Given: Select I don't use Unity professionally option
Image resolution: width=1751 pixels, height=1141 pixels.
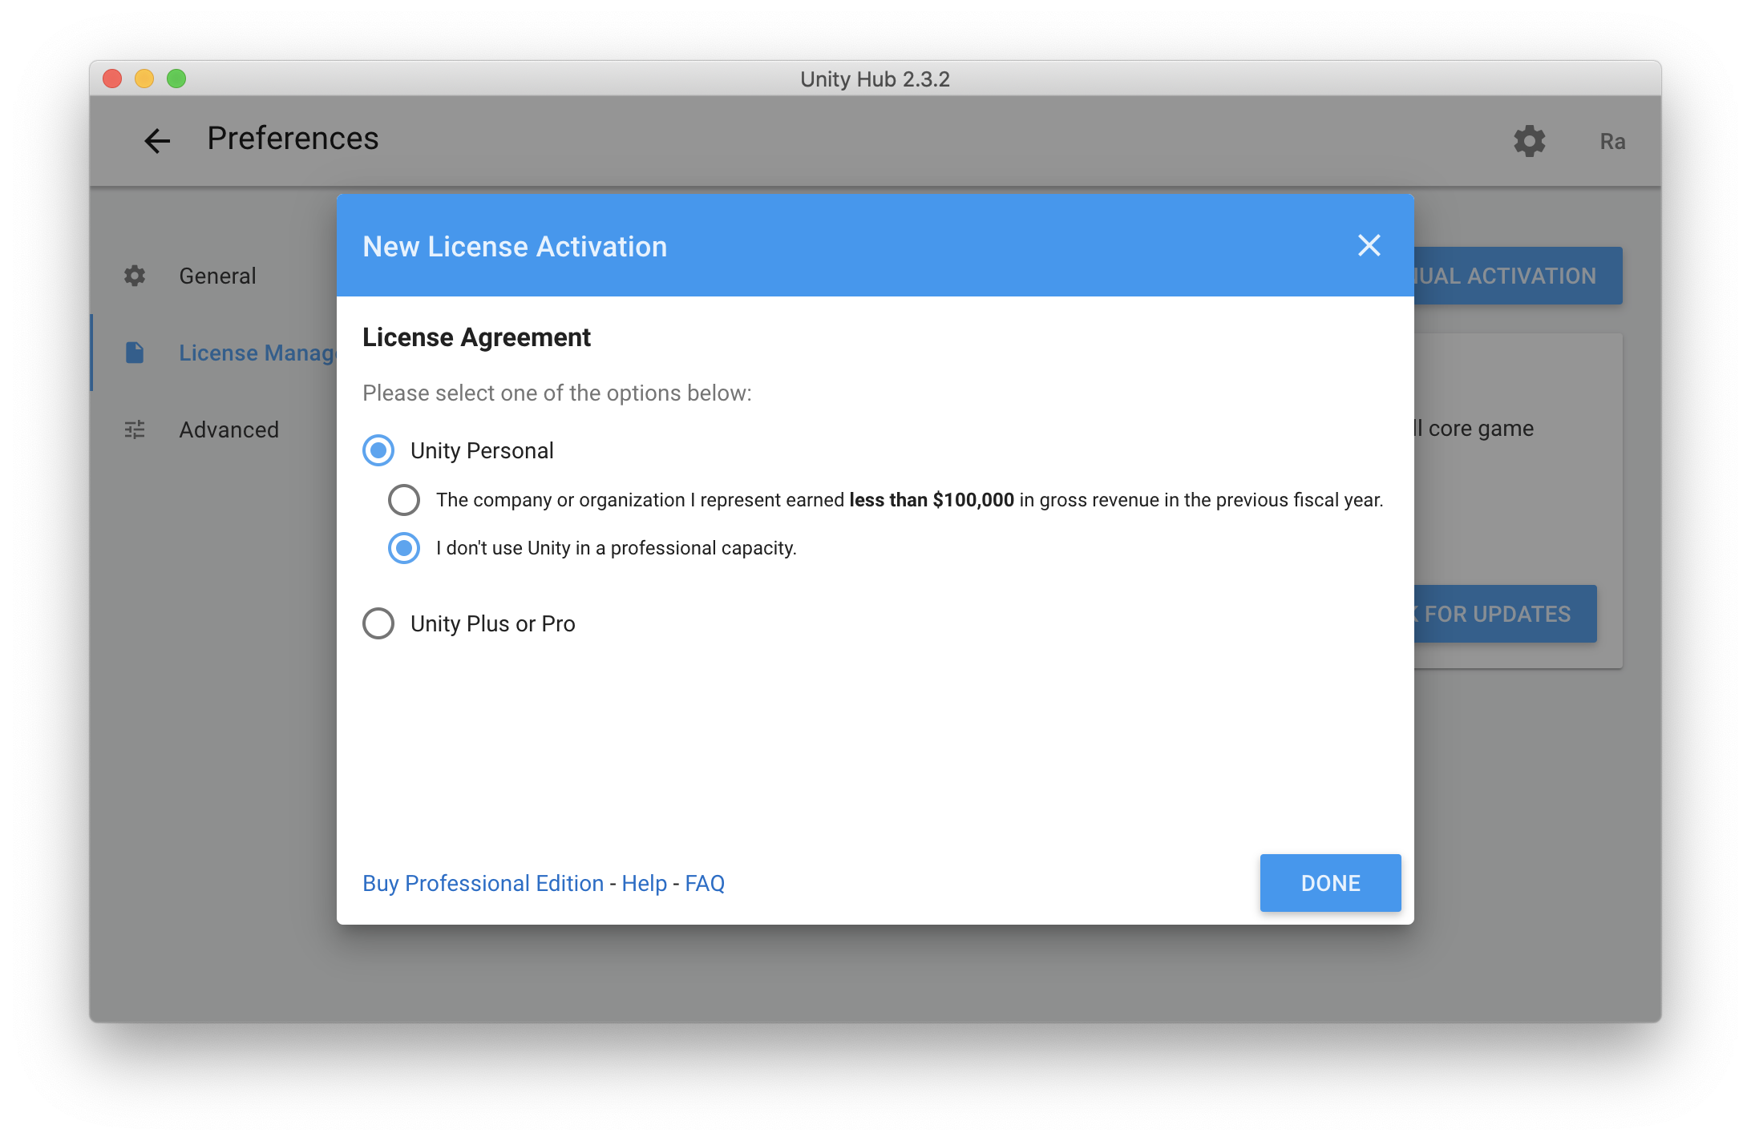Looking at the screenshot, I should click(x=404, y=548).
